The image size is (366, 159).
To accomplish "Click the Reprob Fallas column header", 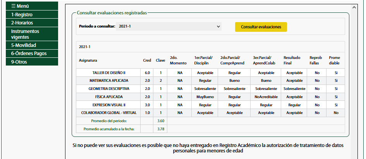I will [x=316, y=60].
